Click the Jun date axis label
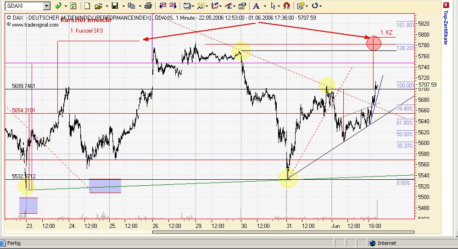 [335, 226]
